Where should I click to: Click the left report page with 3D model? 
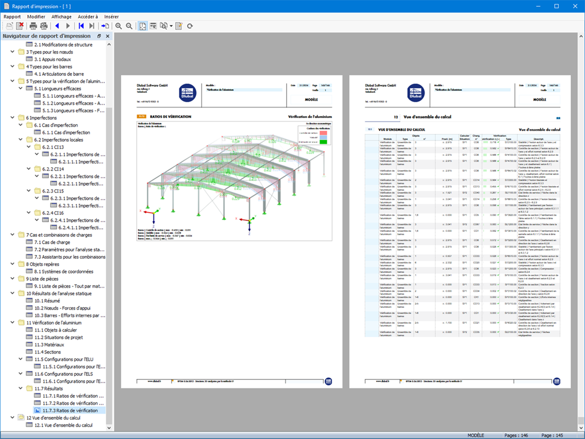232,232
